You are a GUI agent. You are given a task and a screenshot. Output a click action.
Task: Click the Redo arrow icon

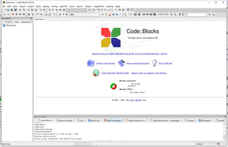(23, 10)
